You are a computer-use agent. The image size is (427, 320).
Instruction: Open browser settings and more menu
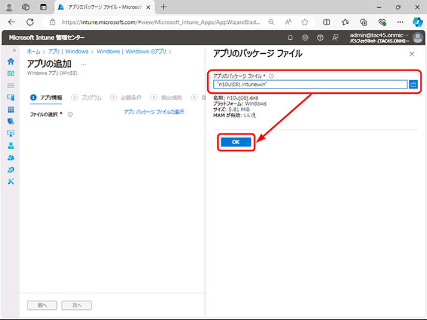pyautogui.click(x=400, y=22)
